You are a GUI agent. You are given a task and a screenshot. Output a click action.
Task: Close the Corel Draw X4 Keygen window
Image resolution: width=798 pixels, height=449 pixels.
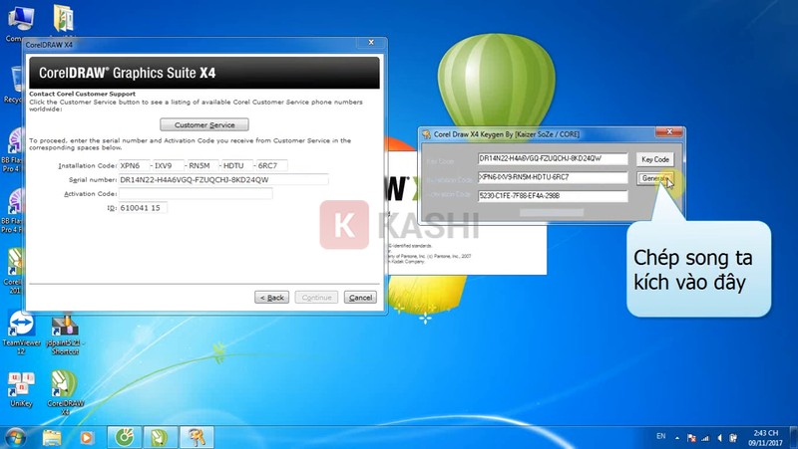click(x=669, y=132)
